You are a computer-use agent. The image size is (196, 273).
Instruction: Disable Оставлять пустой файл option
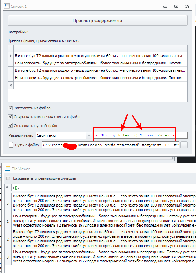point(11,125)
